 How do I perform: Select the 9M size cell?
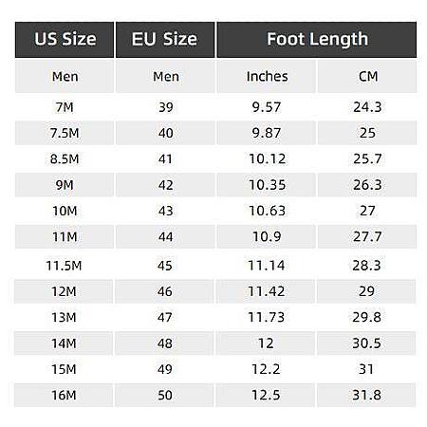65,185
